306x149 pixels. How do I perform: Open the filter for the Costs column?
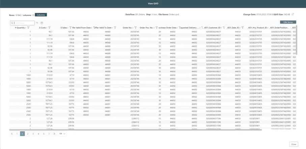[x=49, y=28]
